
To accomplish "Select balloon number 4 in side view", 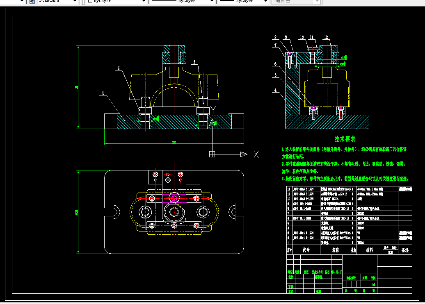I will 275,90.
